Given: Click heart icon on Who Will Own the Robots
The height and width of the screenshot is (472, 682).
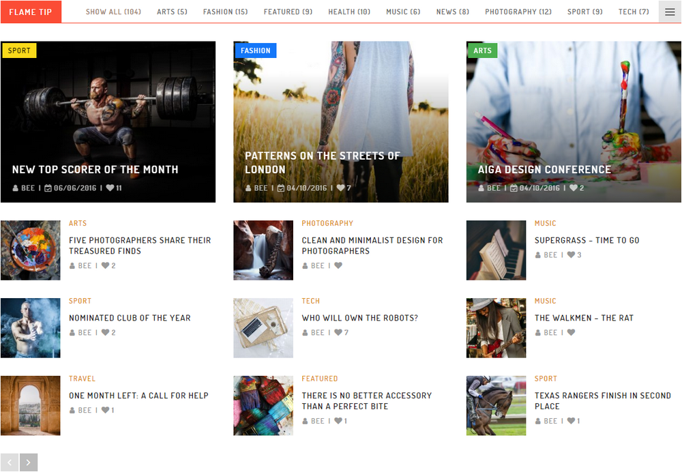Looking at the screenshot, I should (x=338, y=333).
